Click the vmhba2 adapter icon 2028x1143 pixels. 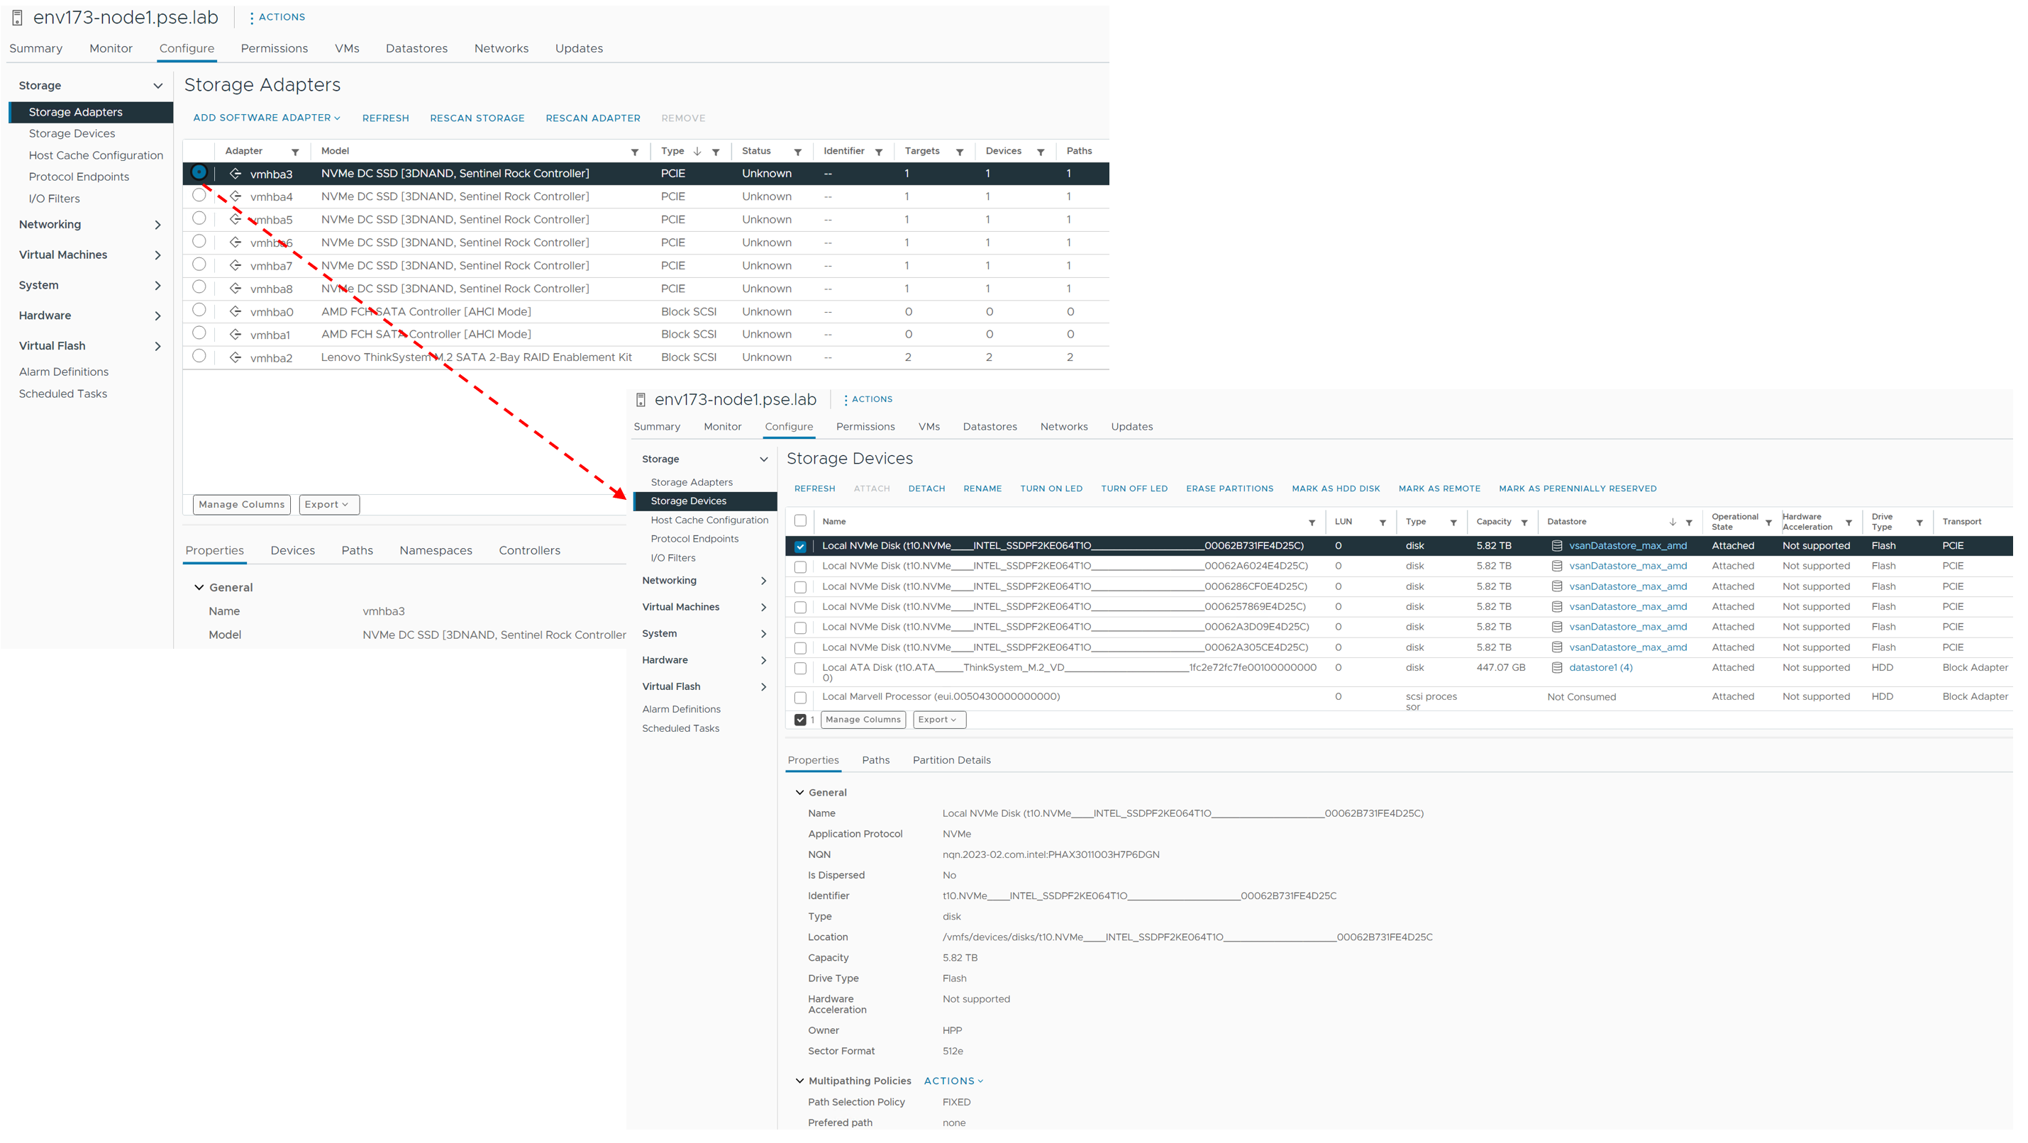236,358
